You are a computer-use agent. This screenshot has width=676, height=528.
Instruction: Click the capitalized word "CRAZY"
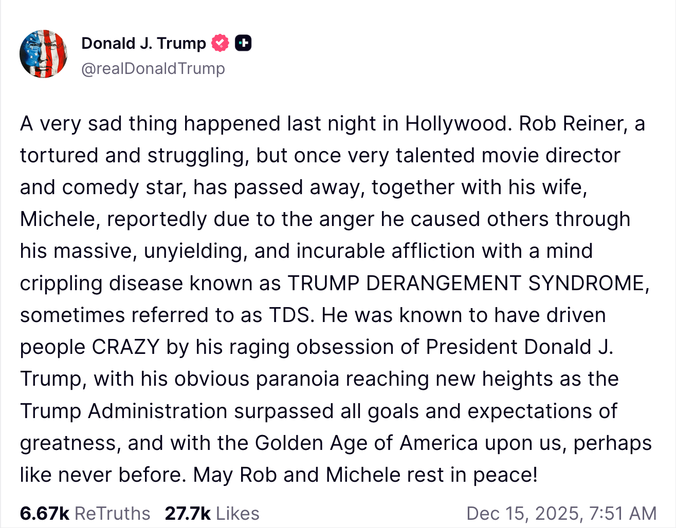point(126,347)
